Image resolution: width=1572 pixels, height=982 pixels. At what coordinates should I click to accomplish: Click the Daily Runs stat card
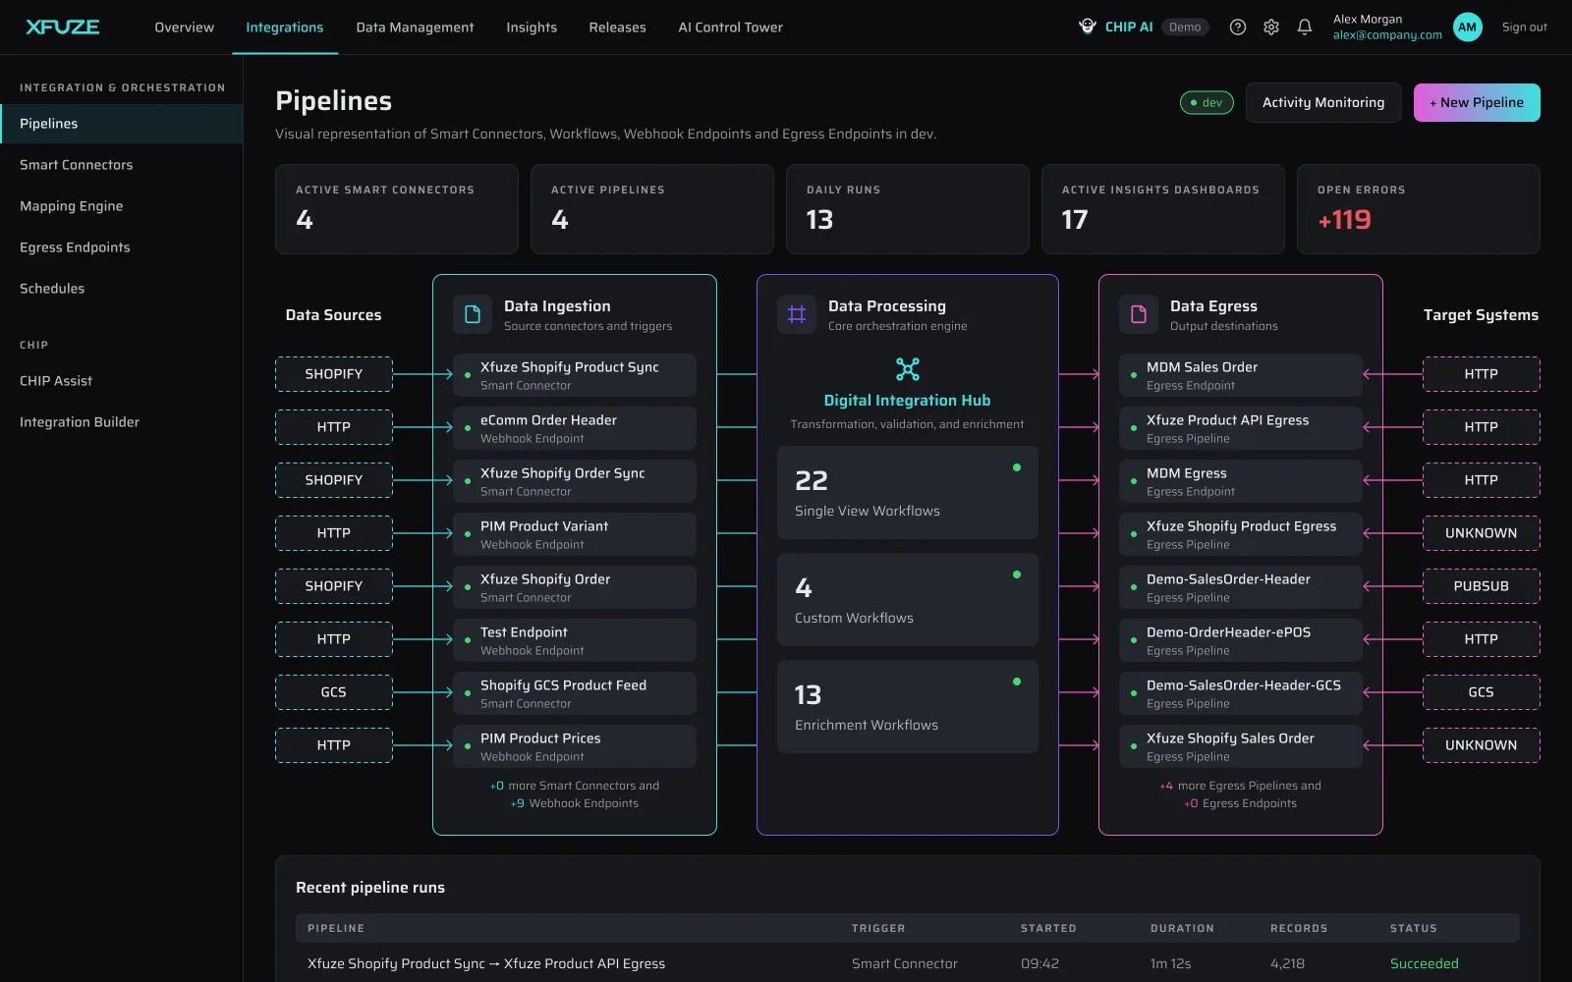[908, 209]
